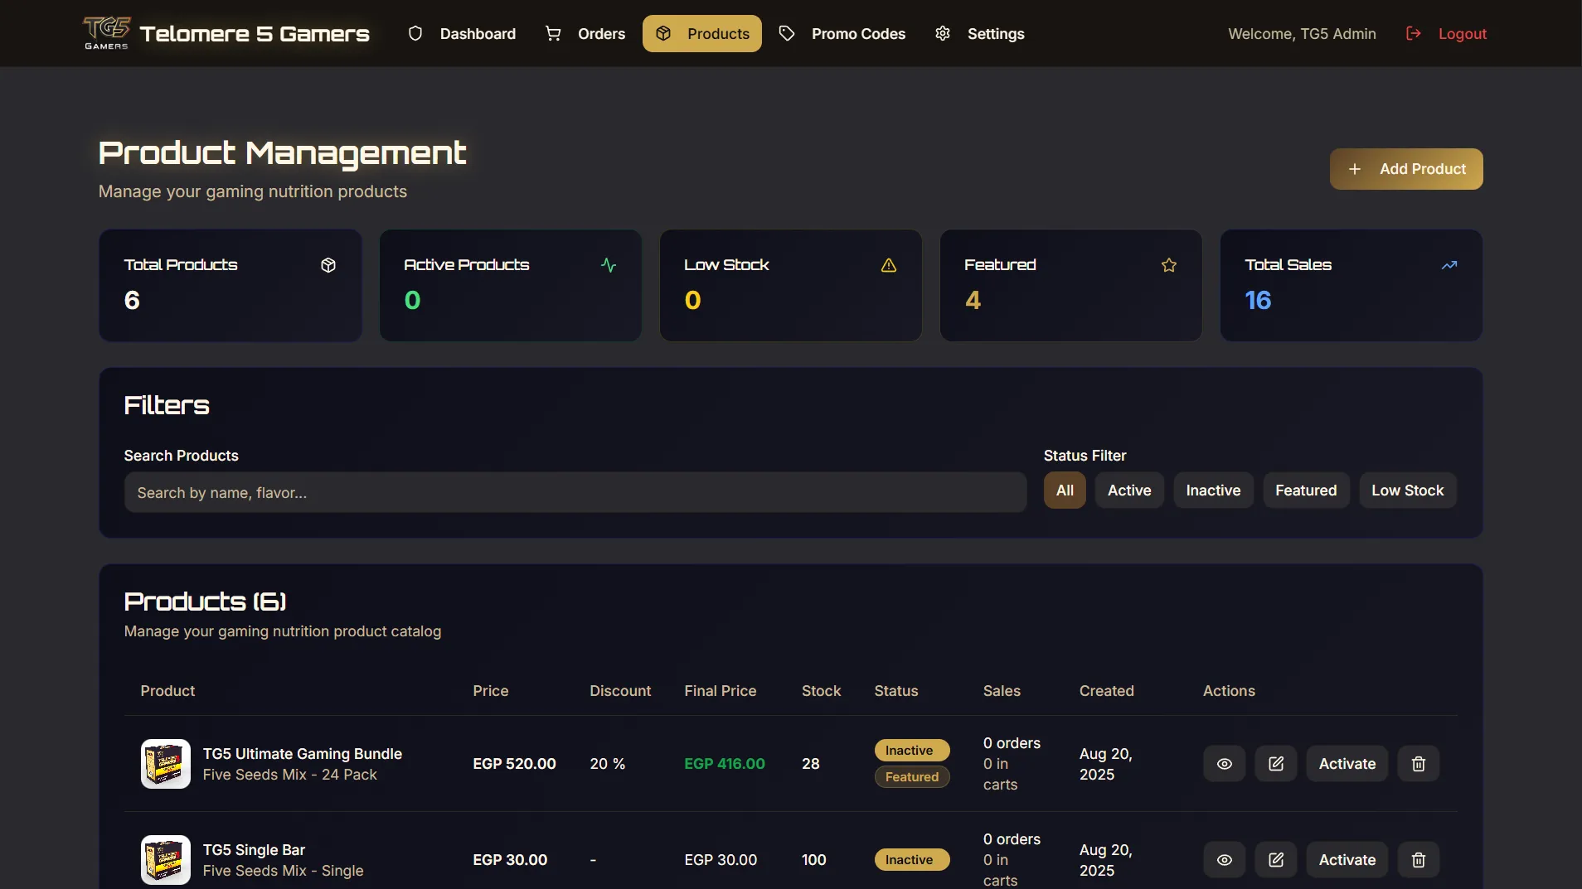1582x889 pixels.
Task: Click the Welcome, TG5 Admin text
Action: 1302,34
